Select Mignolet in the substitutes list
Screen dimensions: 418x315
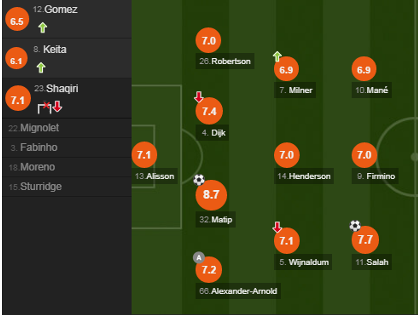34,128
